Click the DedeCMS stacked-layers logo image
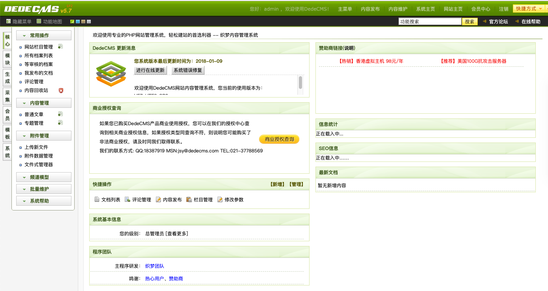This screenshot has width=548, height=291. coord(111,74)
